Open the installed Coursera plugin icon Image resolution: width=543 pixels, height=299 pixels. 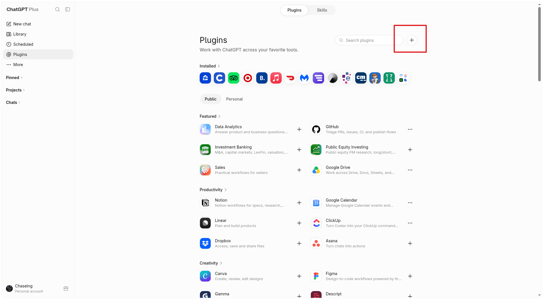219,78
